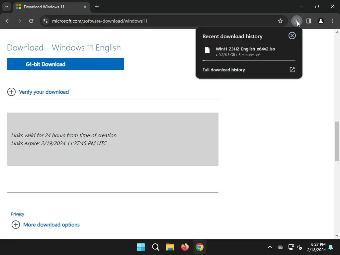340x255 pixels.
Task: Click Win11_23H2_English_x64v2.iso download entry
Action: pyautogui.click(x=249, y=51)
